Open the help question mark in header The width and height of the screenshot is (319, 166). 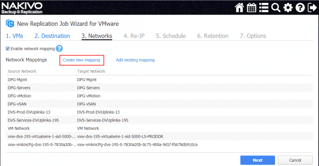click(x=300, y=8)
